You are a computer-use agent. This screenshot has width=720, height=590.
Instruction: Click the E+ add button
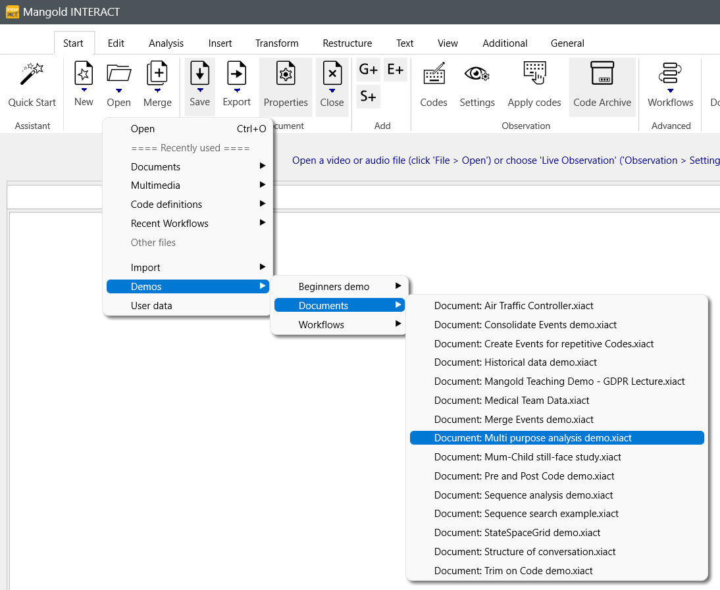[396, 69]
